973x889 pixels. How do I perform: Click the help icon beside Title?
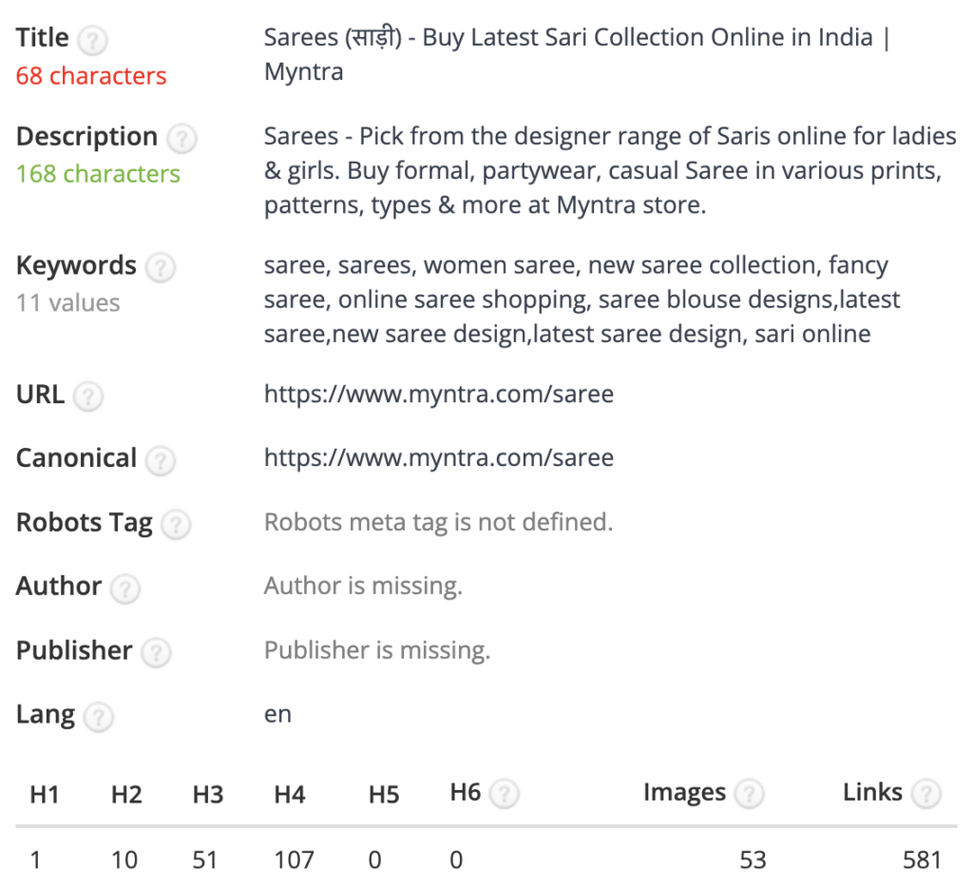pos(92,40)
